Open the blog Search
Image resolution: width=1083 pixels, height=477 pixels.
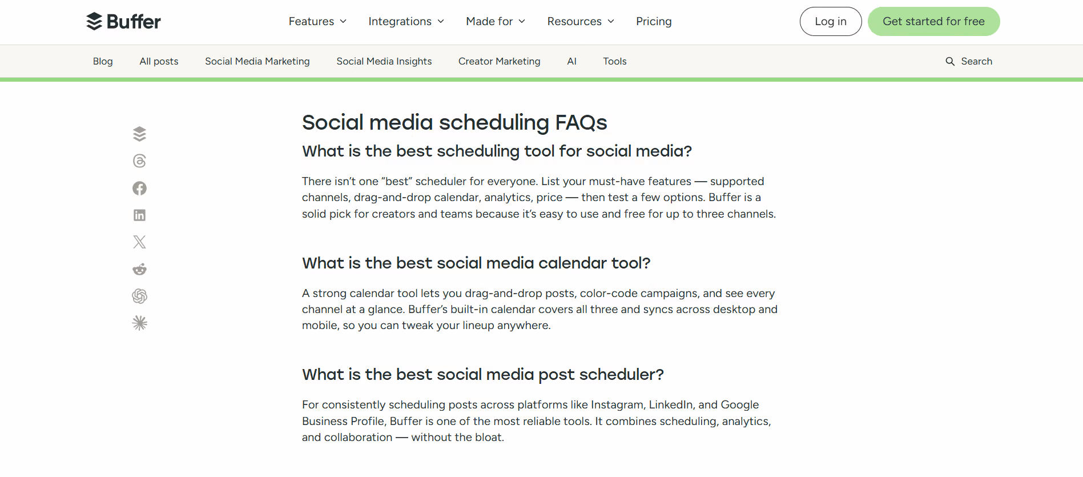969,61
